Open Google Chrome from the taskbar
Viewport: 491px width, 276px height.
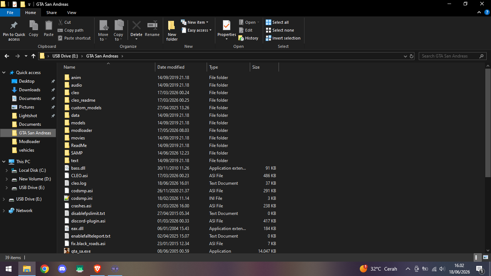tap(45, 269)
